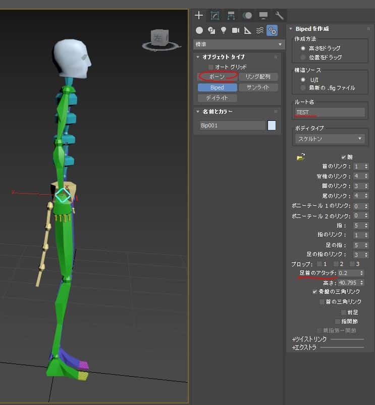Image resolution: width=375 pixels, height=405 pixels.
Task: Click the object color swatch beside Bip001
Action: [x=272, y=125]
